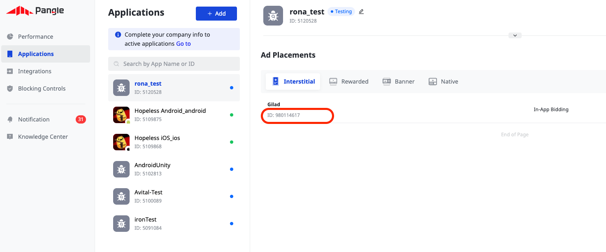This screenshot has width=606, height=252.
Task: Click the Integrations sidebar icon
Action: 10,71
